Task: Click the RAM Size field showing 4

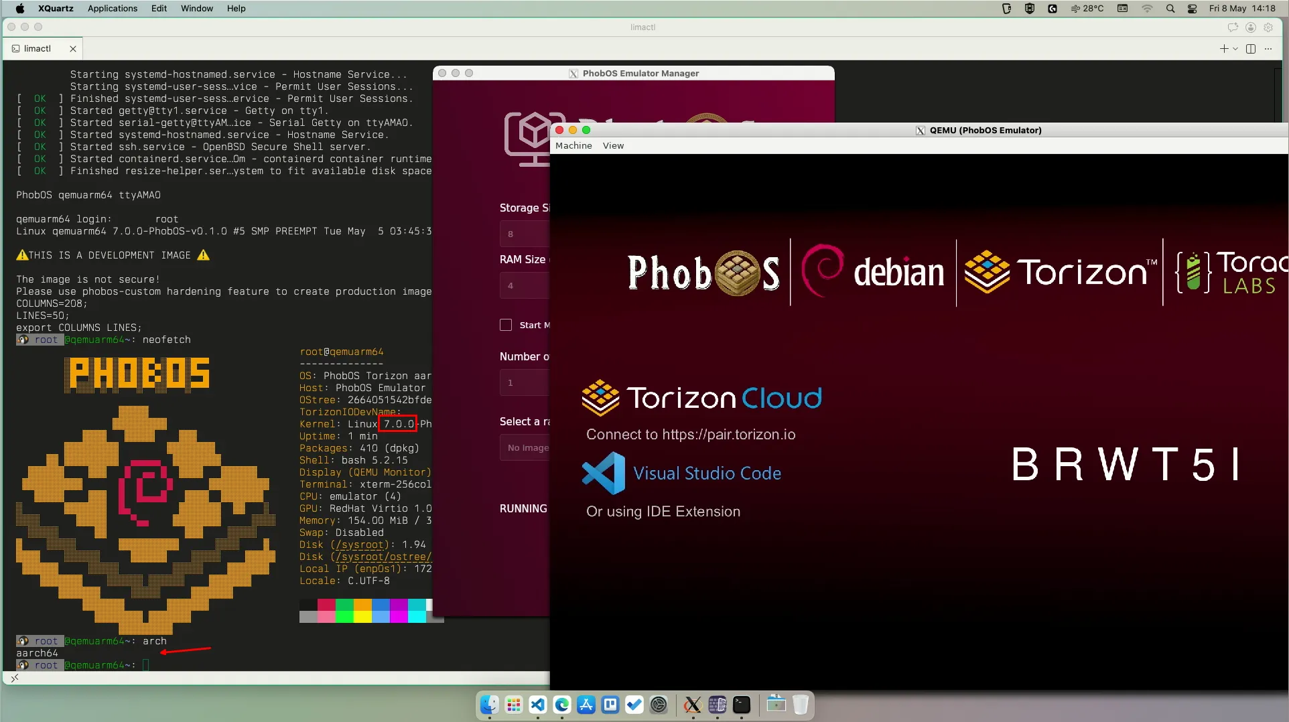Action: point(525,285)
